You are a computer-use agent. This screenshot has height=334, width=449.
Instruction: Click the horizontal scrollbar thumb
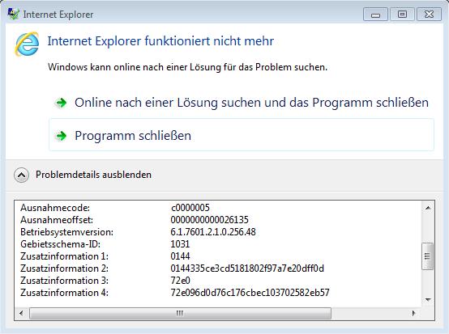(x=180, y=314)
